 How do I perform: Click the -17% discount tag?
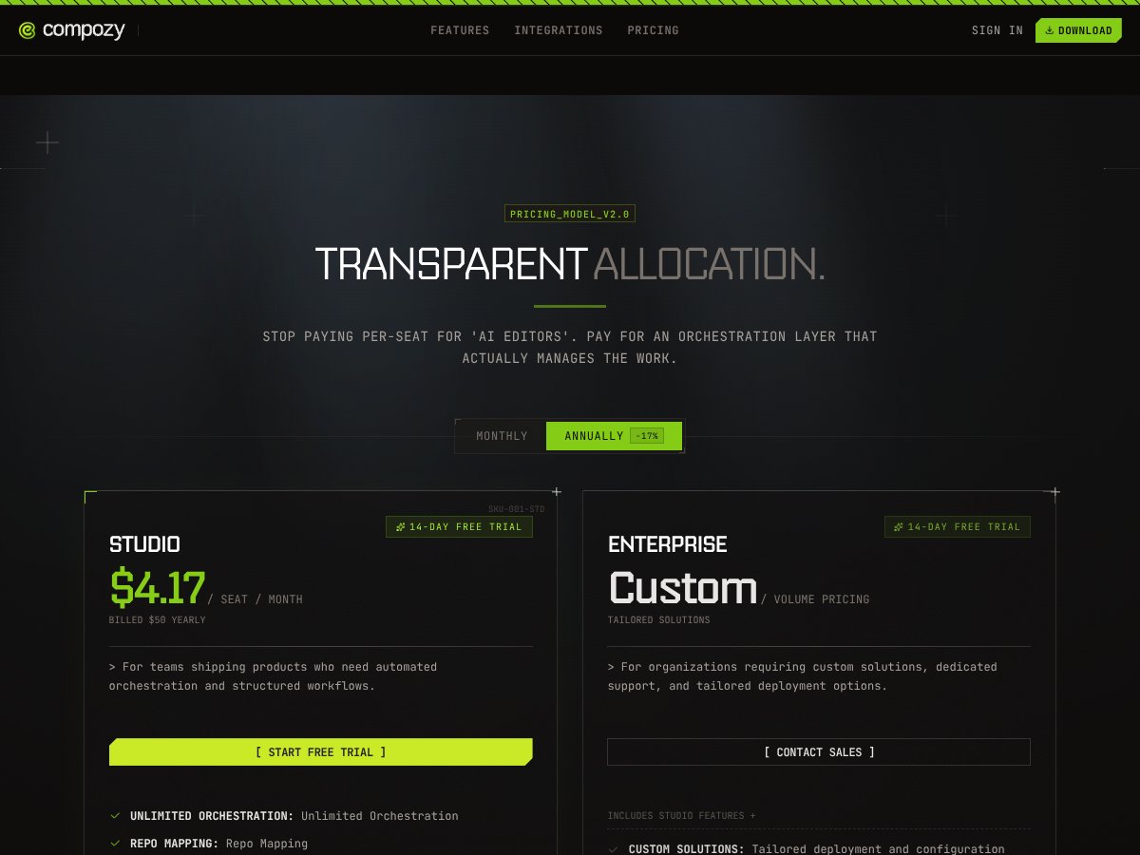click(648, 435)
